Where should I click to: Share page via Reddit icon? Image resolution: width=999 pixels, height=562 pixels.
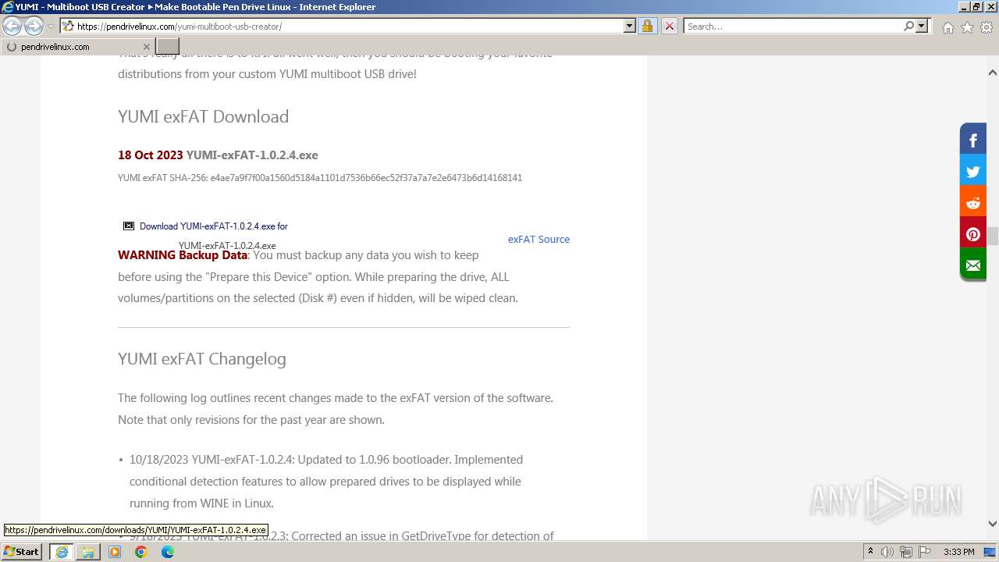pyautogui.click(x=973, y=203)
